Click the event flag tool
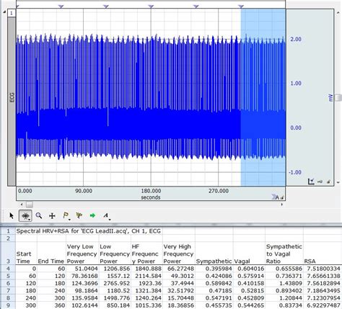342x309 pixels. (66, 215)
